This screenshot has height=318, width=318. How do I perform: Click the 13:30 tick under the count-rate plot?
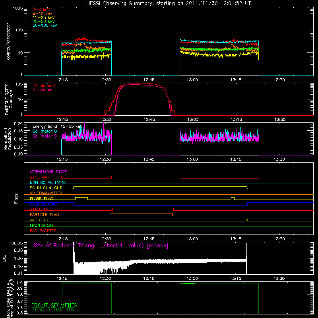[x=279, y=80]
